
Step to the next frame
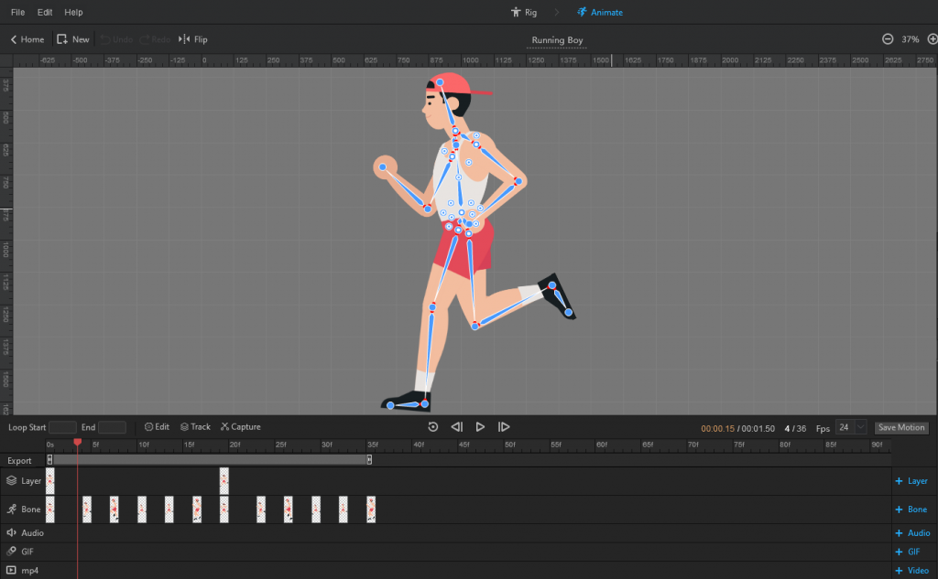(503, 427)
